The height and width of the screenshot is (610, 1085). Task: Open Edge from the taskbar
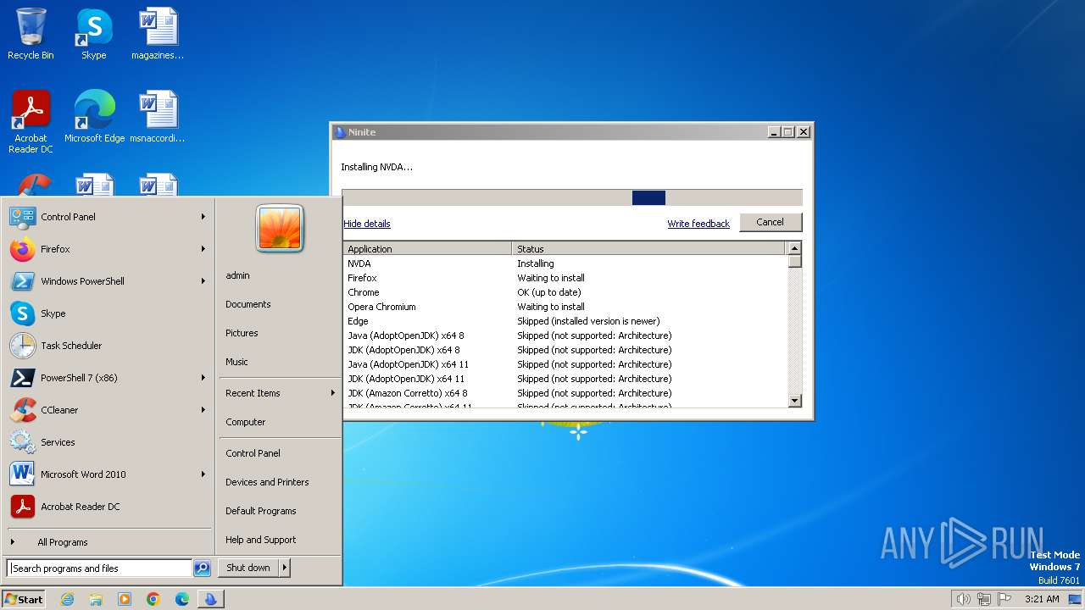[x=182, y=599]
